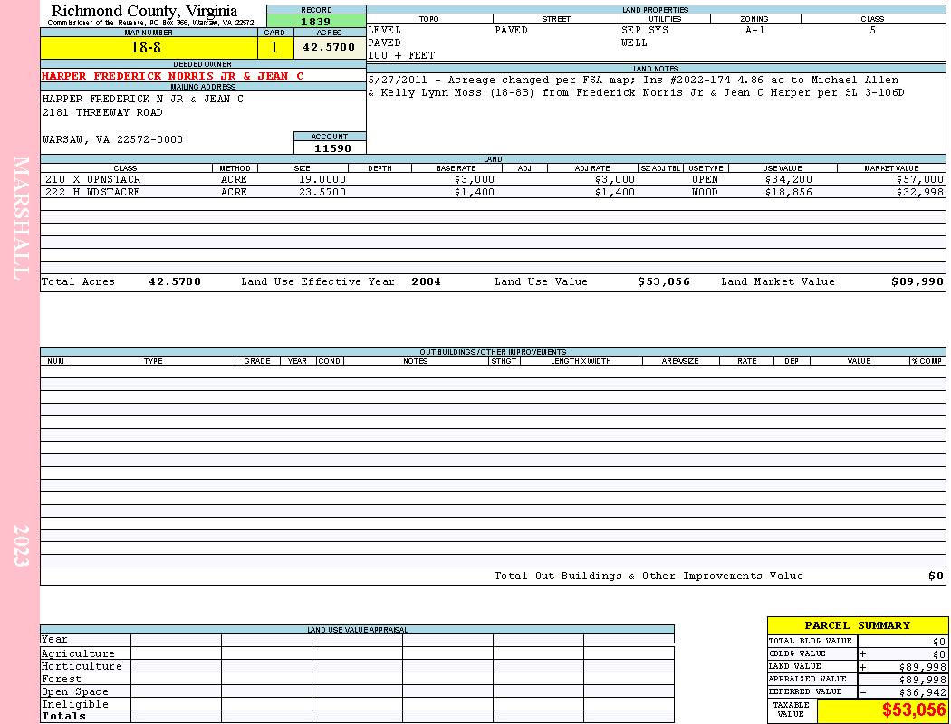Click use value $18,856
This screenshot has height=724, width=951.
tap(789, 192)
